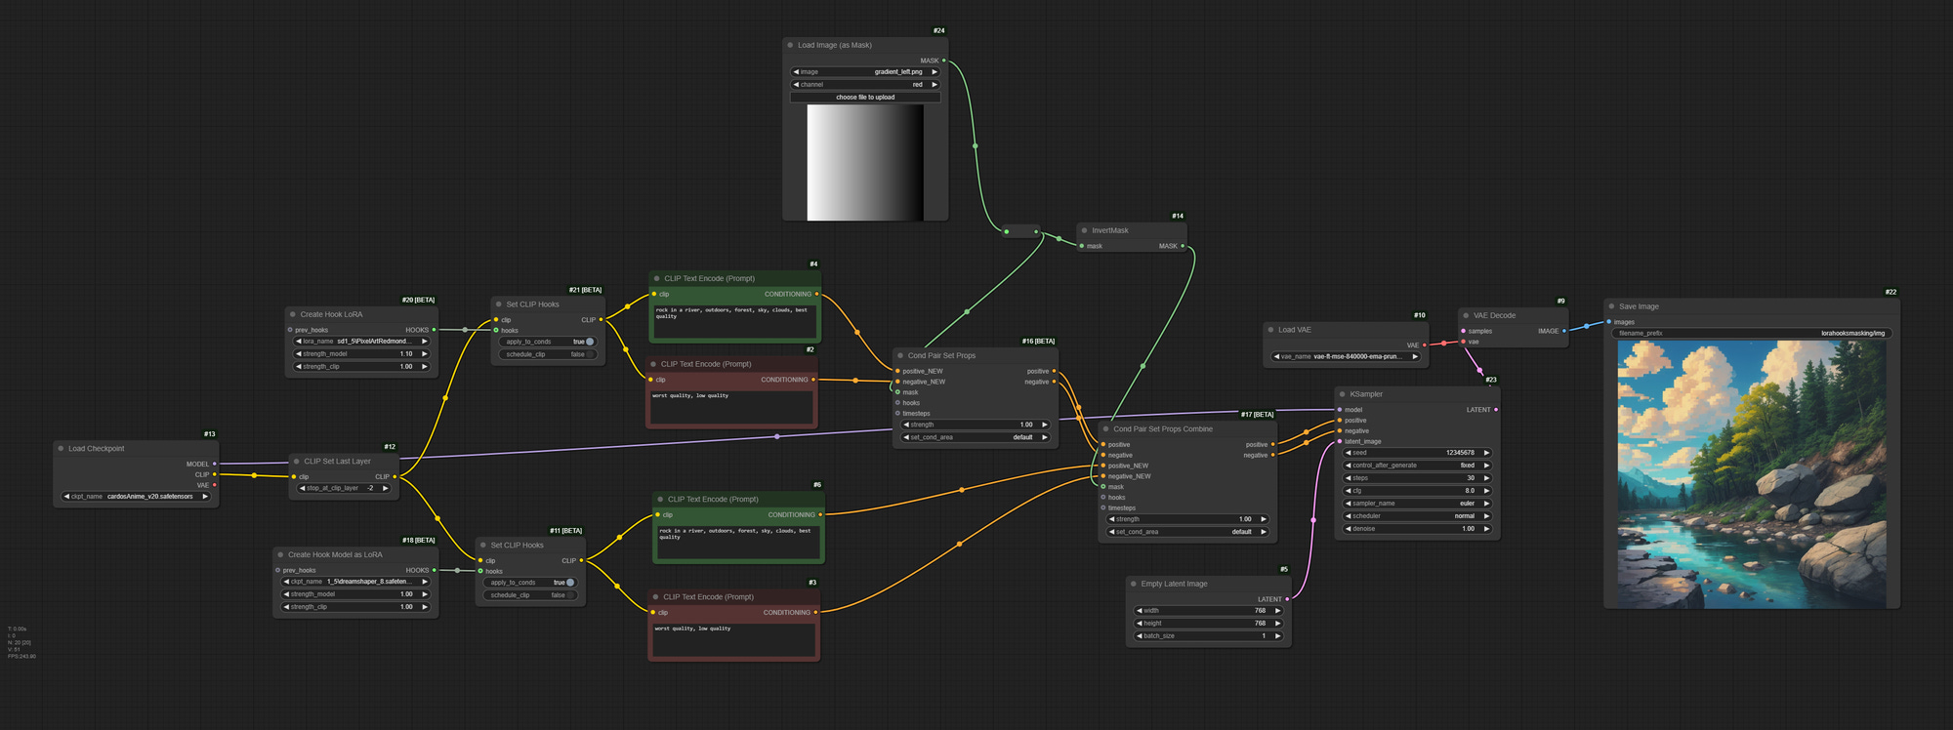
Task: Collapse CLIP Set Last Layer node dot
Action: click(x=296, y=462)
